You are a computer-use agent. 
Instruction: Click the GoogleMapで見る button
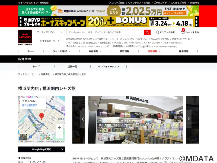click(x=42, y=149)
